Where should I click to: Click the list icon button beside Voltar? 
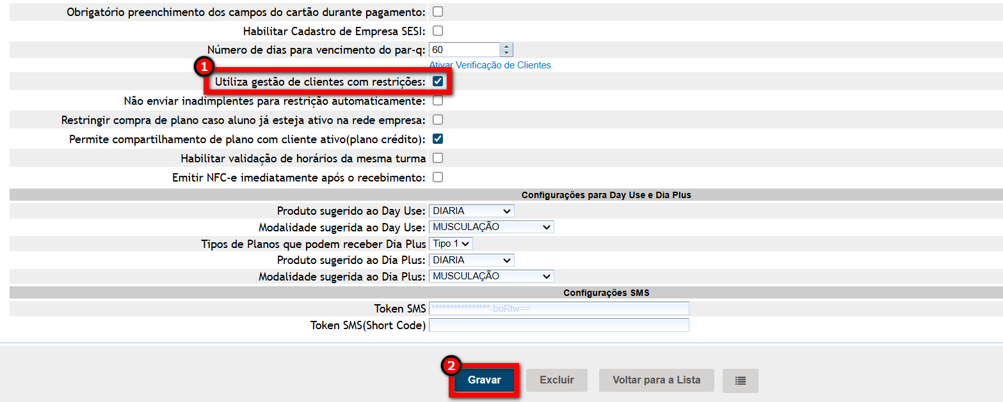[740, 380]
